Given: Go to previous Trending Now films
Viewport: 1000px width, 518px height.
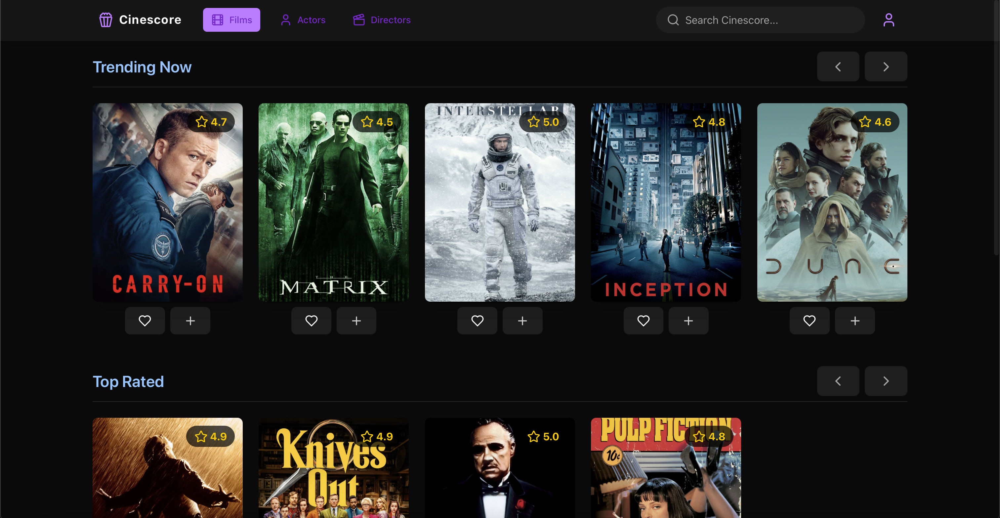Looking at the screenshot, I should click(x=838, y=67).
